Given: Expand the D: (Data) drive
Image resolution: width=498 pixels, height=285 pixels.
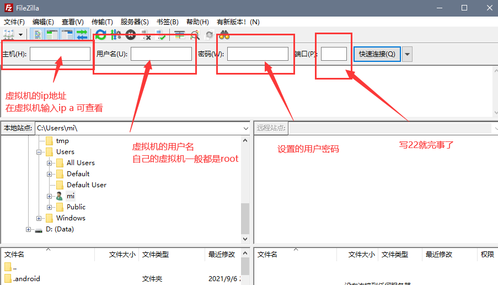Looking at the screenshot, I should [28, 229].
